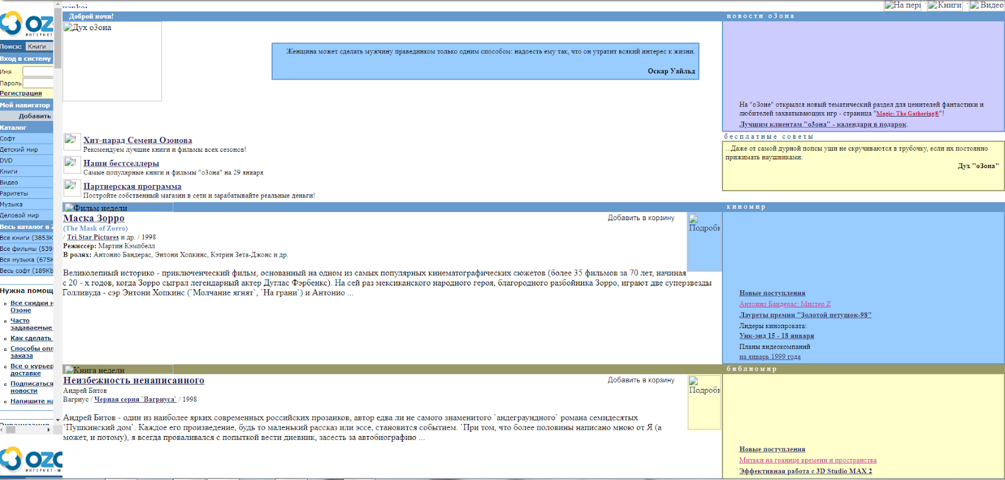1005x480 pixels.
Task: Select 'Все книги' full catalog entry
Action: pos(26,238)
